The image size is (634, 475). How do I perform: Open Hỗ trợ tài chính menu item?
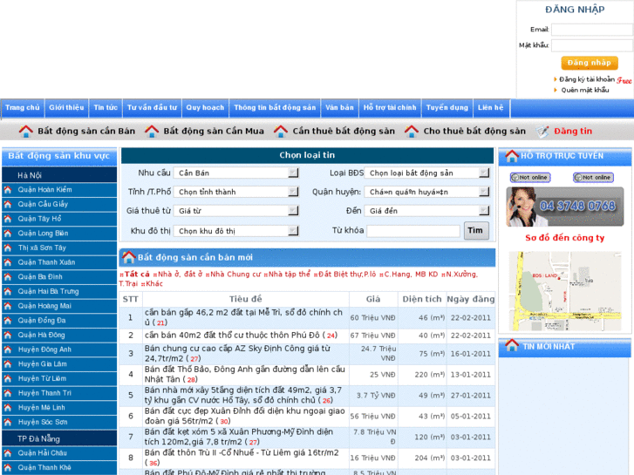click(390, 107)
